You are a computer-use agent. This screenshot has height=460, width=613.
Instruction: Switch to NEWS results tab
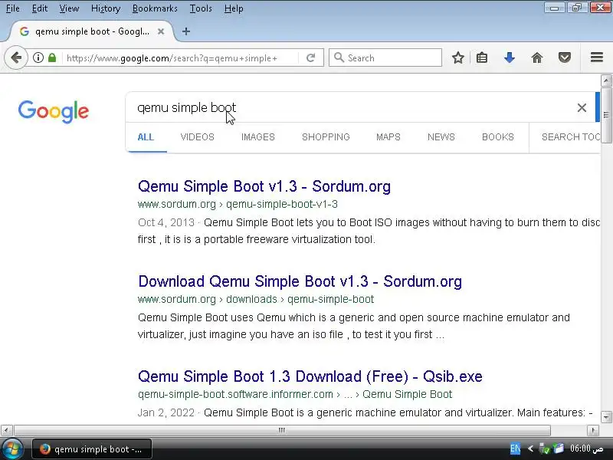(x=441, y=137)
